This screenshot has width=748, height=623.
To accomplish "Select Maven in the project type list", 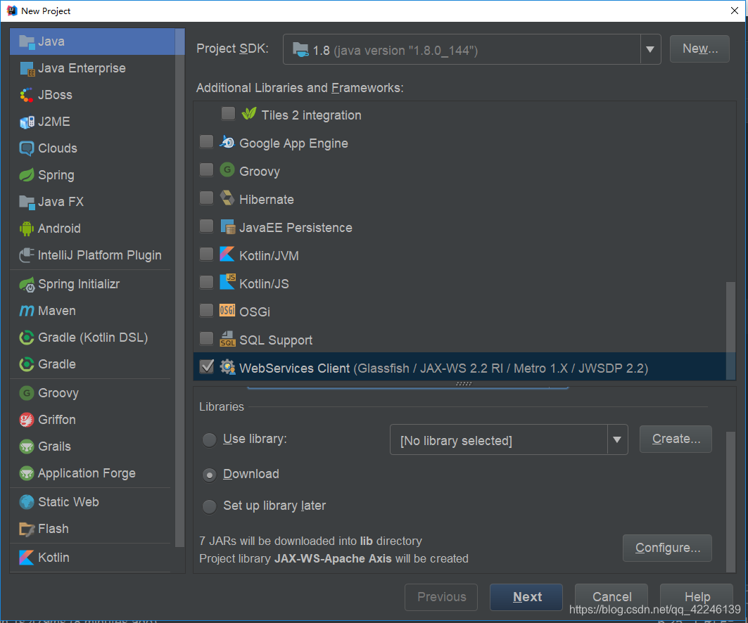I will click(93, 311).
